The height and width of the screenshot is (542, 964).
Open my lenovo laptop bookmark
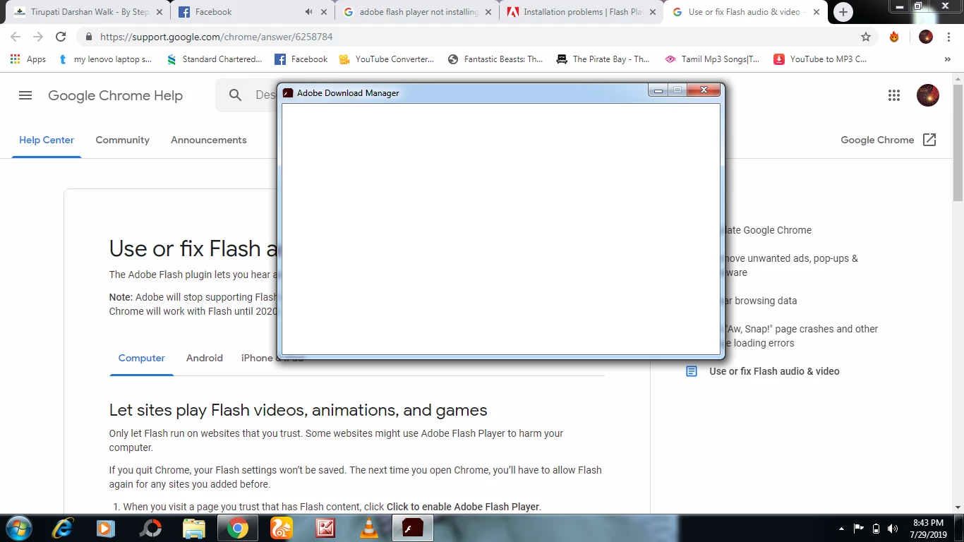(106, 59)
